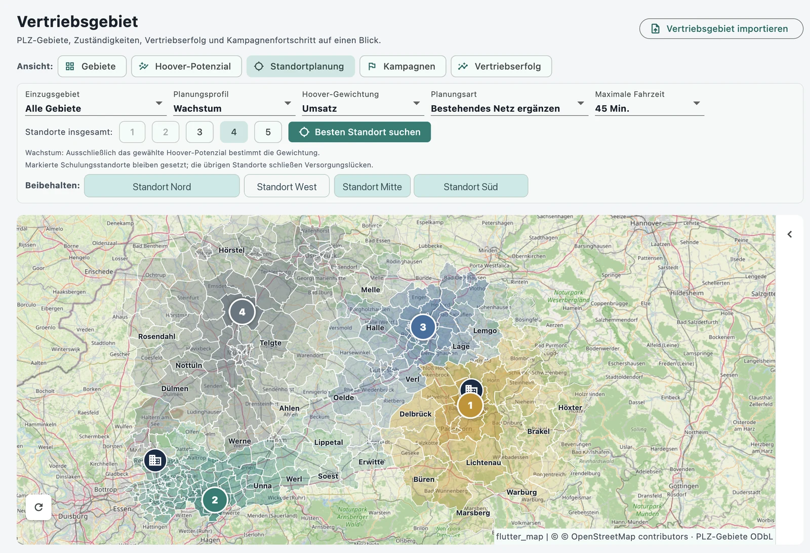Set total locations to 2
This screenshot has height=553, width=810.
pyautogui.click(x=166, y=132)
